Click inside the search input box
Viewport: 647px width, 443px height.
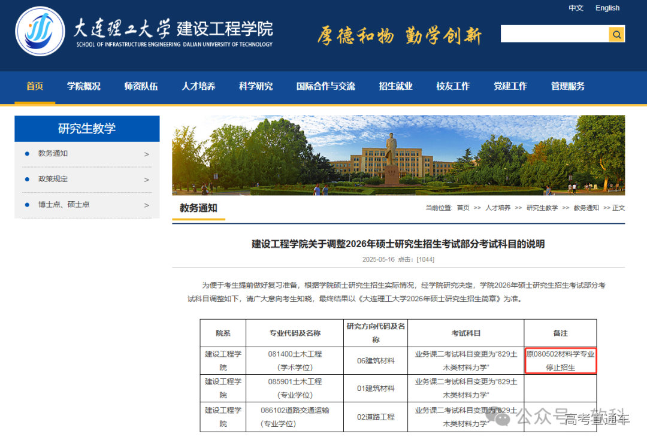554,34
